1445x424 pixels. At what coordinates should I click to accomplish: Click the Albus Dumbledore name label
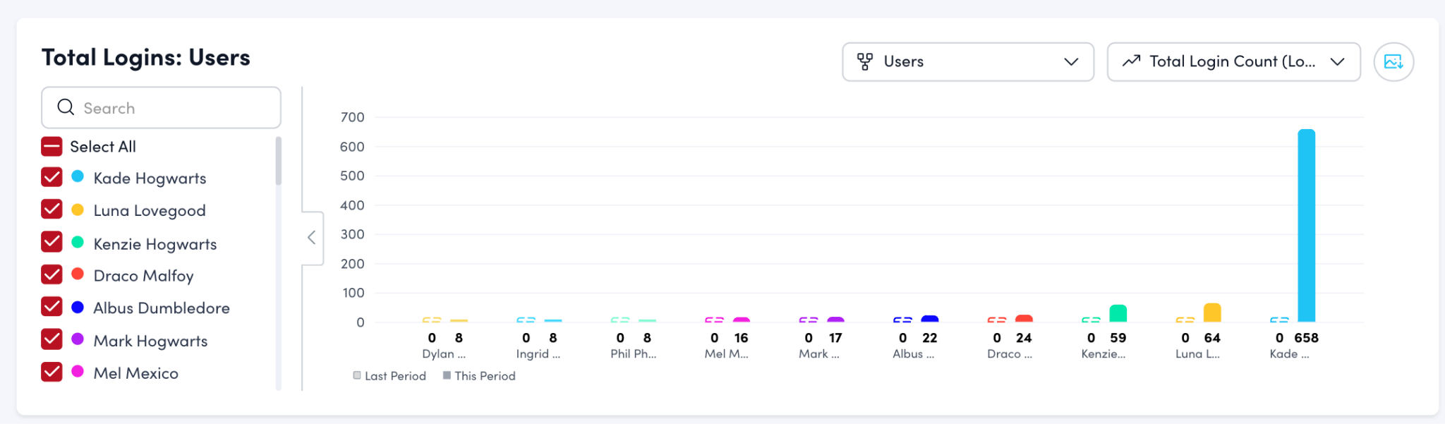162,308
